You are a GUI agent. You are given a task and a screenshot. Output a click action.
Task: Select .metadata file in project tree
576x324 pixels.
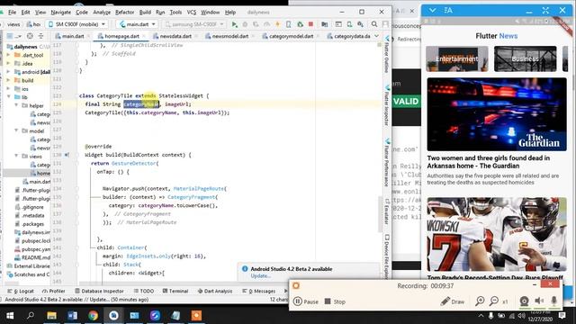[x=30, y=216]
